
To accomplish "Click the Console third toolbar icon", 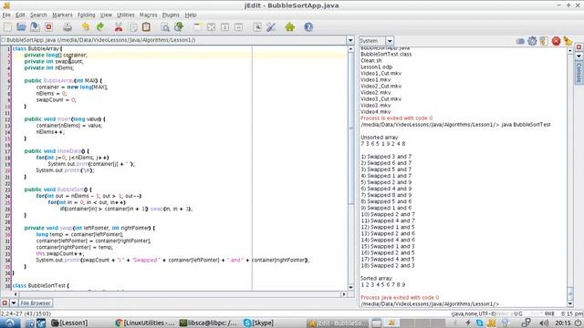I will (x=544, y=41).
